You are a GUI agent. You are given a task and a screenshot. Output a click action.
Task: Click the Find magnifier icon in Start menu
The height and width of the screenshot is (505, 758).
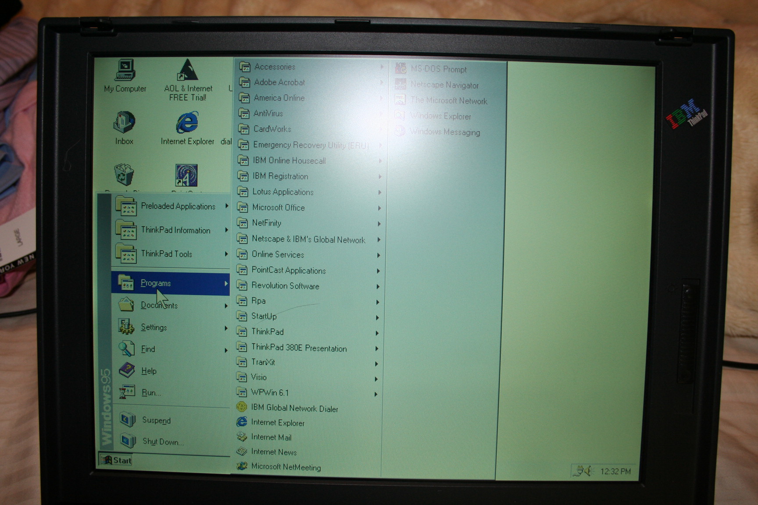126,349
